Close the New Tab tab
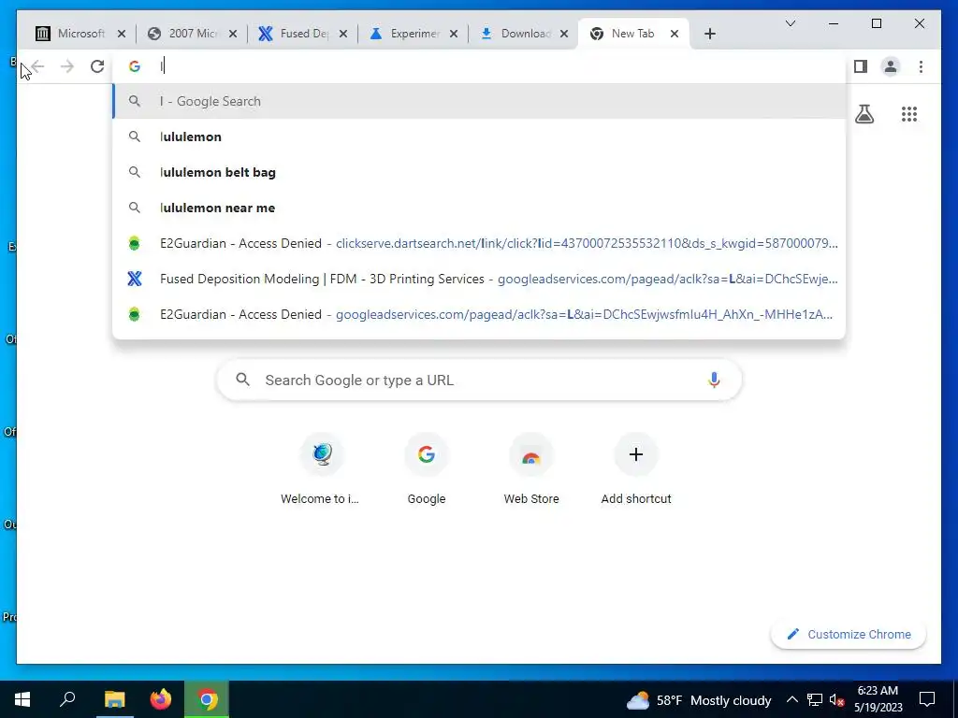The image size is (958, 718). coord(675,34)
